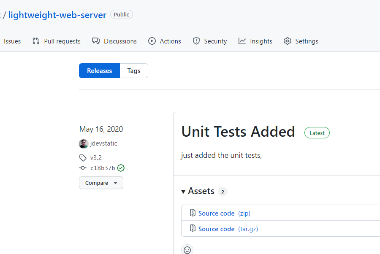Collapse the Assets section

coord(184,192)
